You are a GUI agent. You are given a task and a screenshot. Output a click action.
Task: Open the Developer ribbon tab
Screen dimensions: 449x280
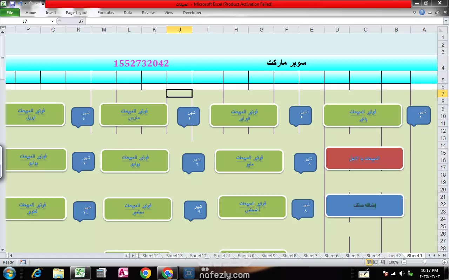[192, 13]
